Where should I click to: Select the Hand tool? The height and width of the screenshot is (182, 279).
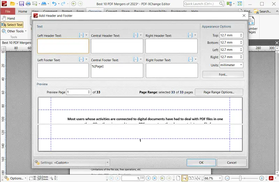coord(8,18)
